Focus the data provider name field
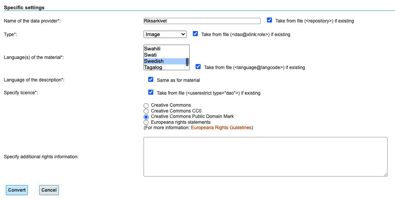Image resolution: width=395 pixels, height=201 pixels. tap(202, 21)
